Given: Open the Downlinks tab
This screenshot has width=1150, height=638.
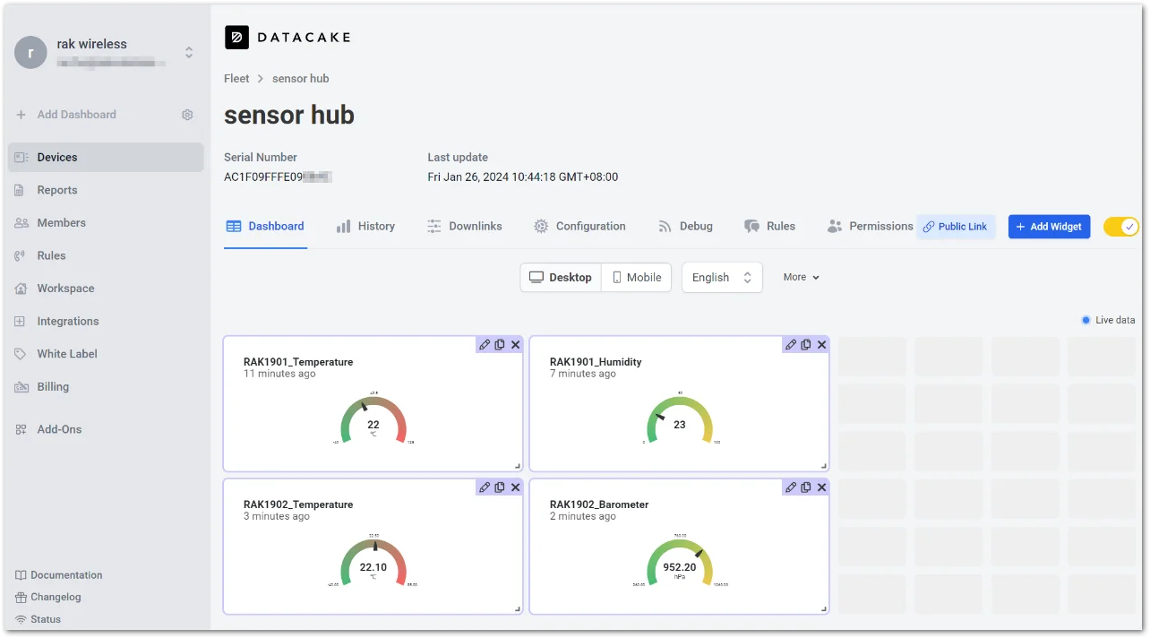Looking at the screenshot, I should 464,227.
